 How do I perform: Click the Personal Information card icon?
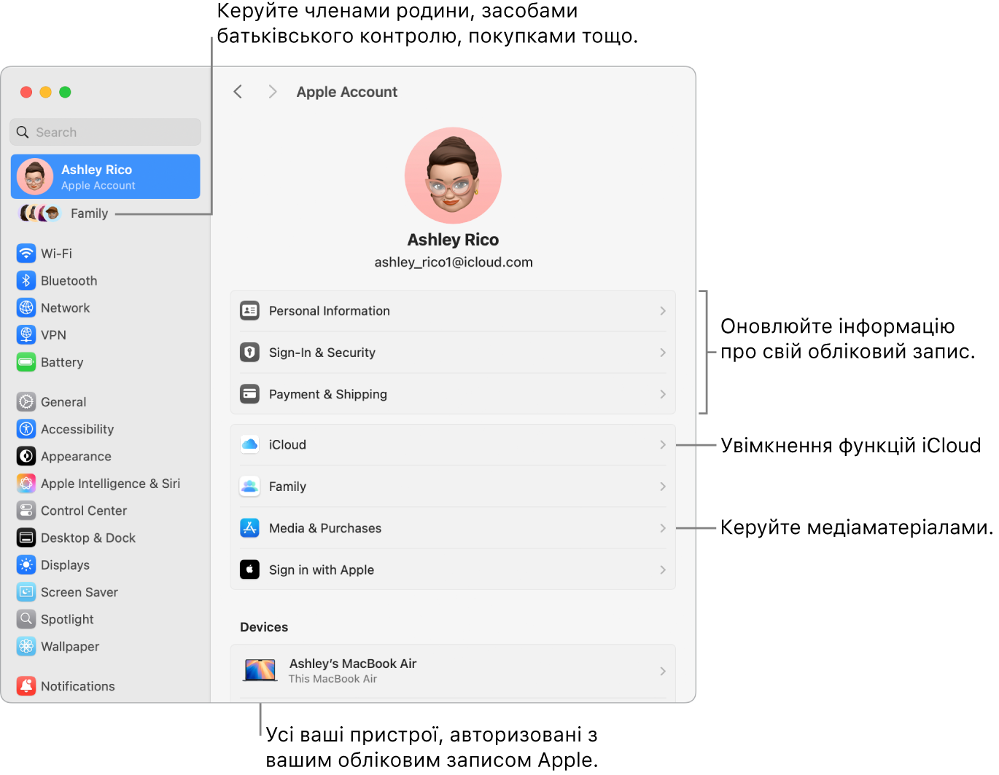coord(249,311)
